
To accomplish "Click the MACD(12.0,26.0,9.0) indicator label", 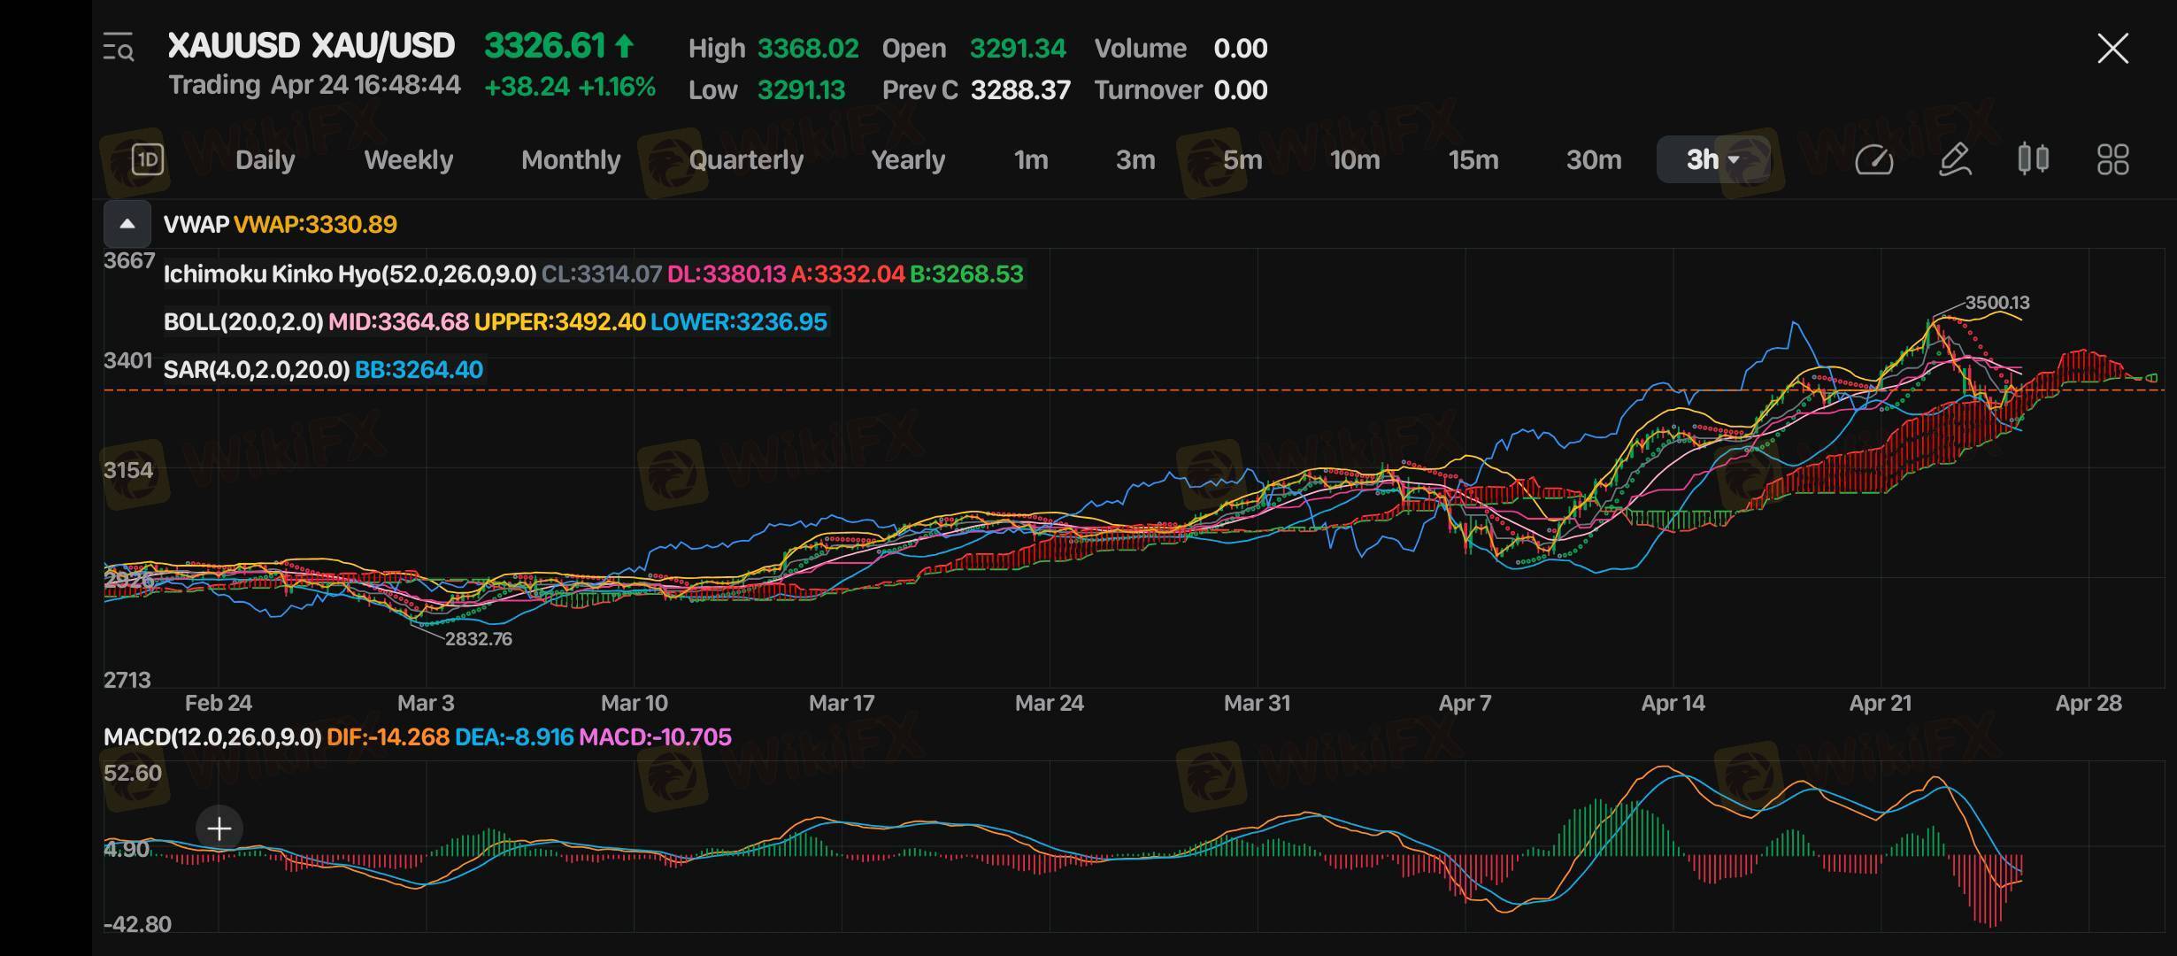I will [212, 736].
